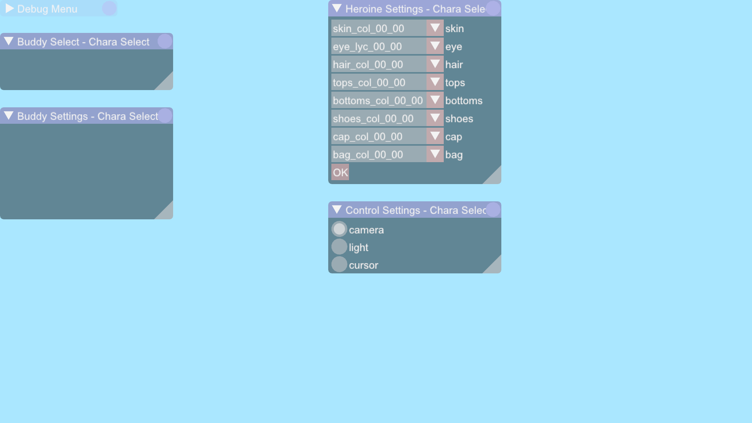752x423 pixels.
Task: Click the Buddy Settings - Chara Select title
Action: [88, 116]
